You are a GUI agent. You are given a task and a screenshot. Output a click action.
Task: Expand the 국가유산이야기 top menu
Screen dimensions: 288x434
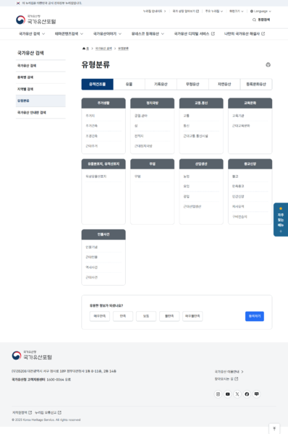click(107, 34)
